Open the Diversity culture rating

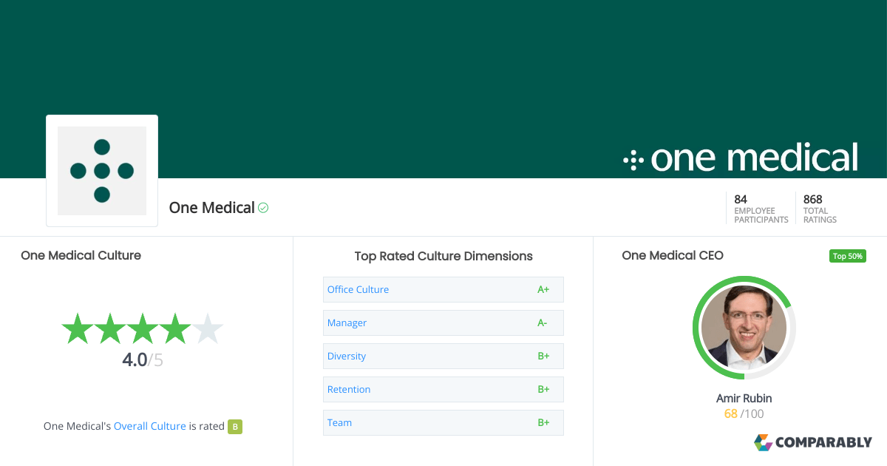[346, 356]
